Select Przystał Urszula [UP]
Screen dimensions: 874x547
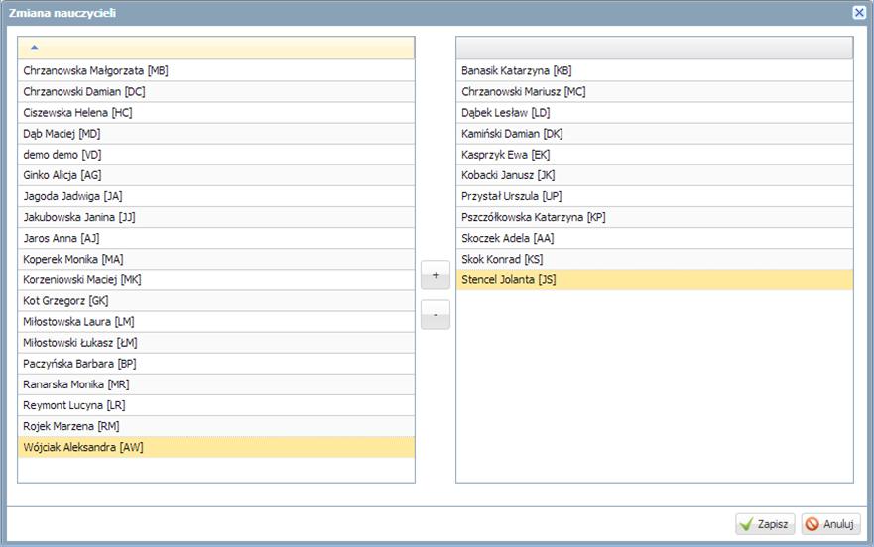click(x=655, y=196)
